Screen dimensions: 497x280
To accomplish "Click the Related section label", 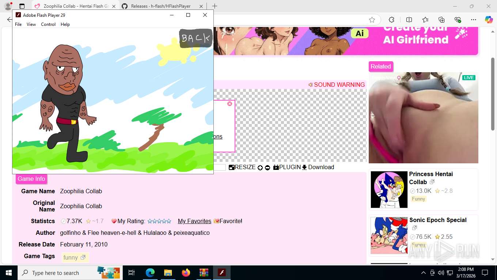I will pos(381,66).
